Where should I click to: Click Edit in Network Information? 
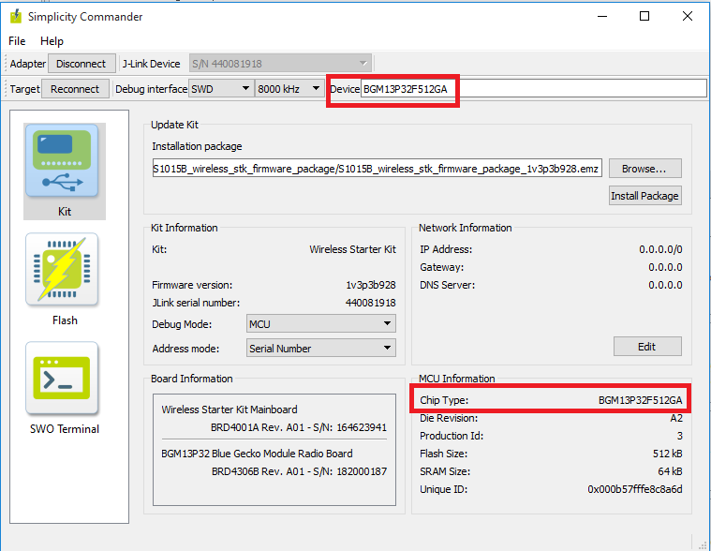(647, 347)
